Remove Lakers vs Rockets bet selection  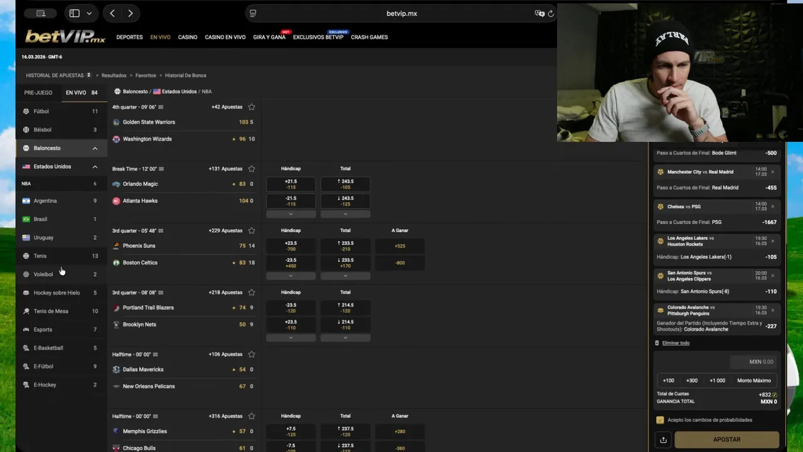point(772,241)
